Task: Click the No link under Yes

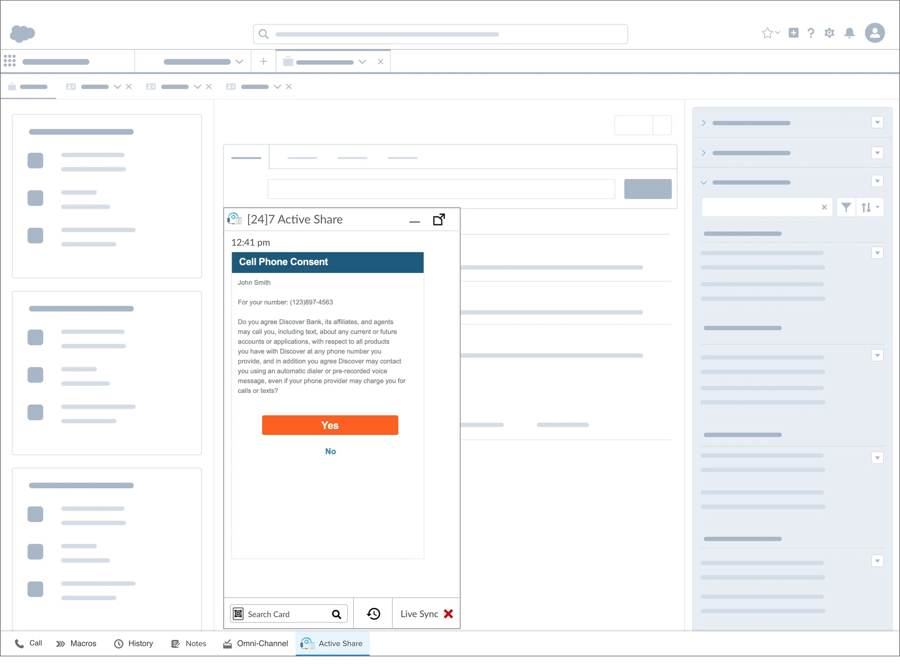Action: 330,451
